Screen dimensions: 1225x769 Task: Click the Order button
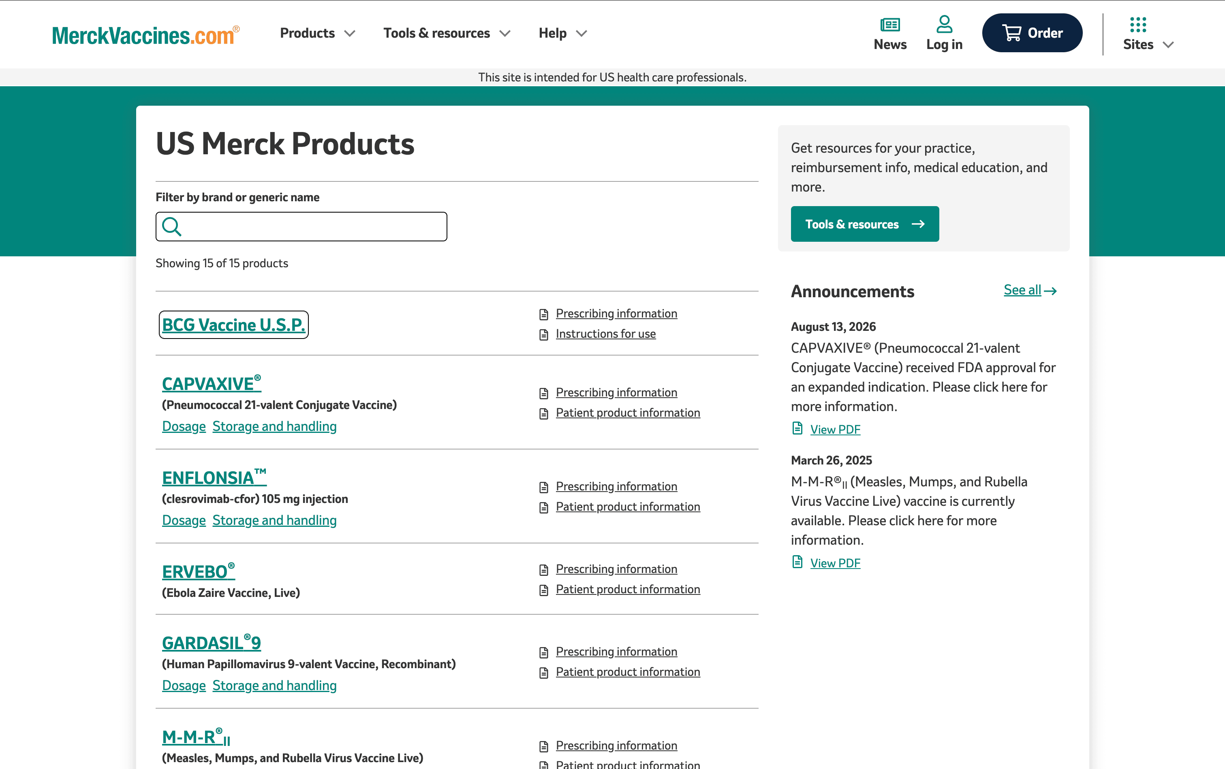coord(1032,33)
